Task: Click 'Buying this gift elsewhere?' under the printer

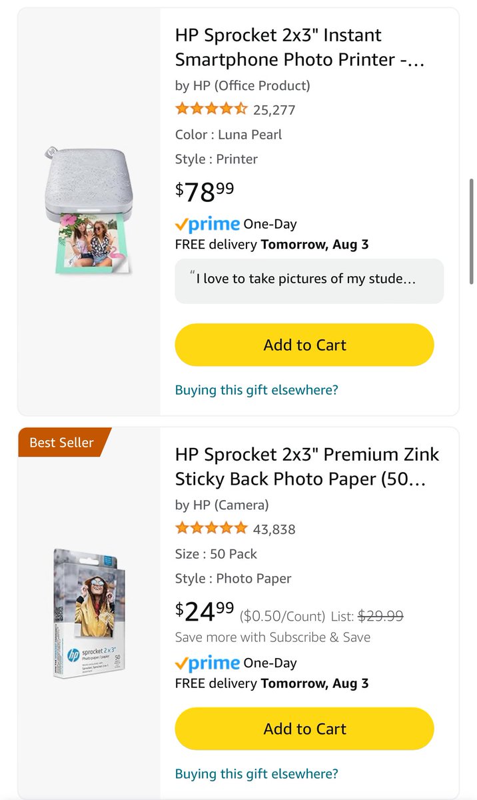Action: click(256, 390)
